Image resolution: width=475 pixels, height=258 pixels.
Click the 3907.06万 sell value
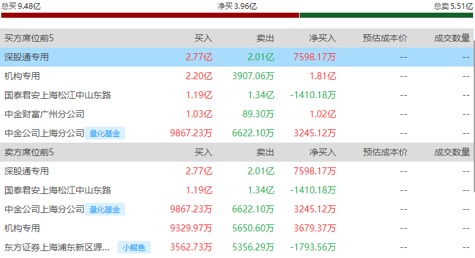(253, 76)
